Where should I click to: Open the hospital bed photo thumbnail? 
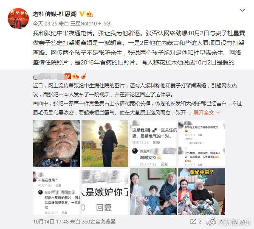pos(56,143)
